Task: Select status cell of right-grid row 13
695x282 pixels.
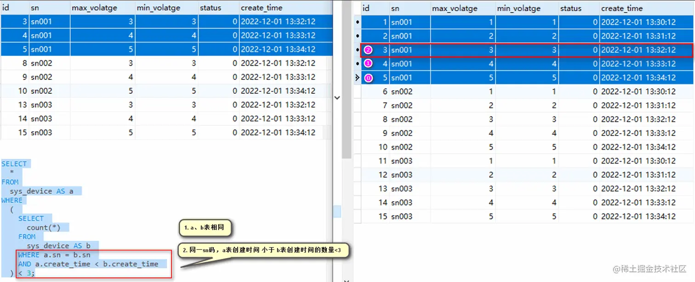Action: (x=579, y=188)
